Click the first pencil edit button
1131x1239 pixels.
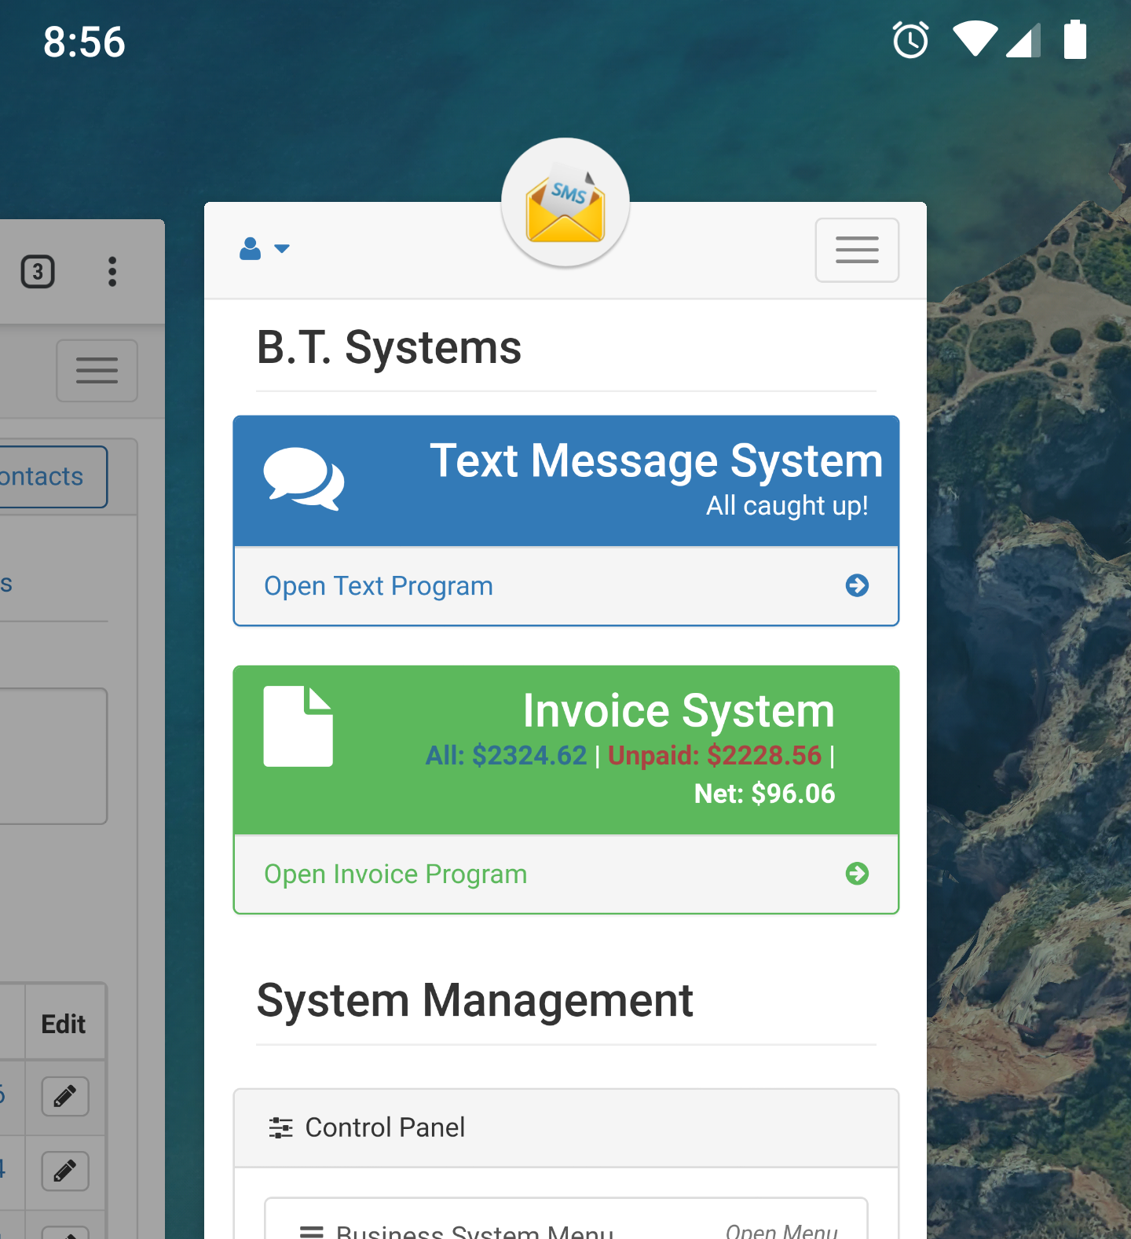(65, 1096)
